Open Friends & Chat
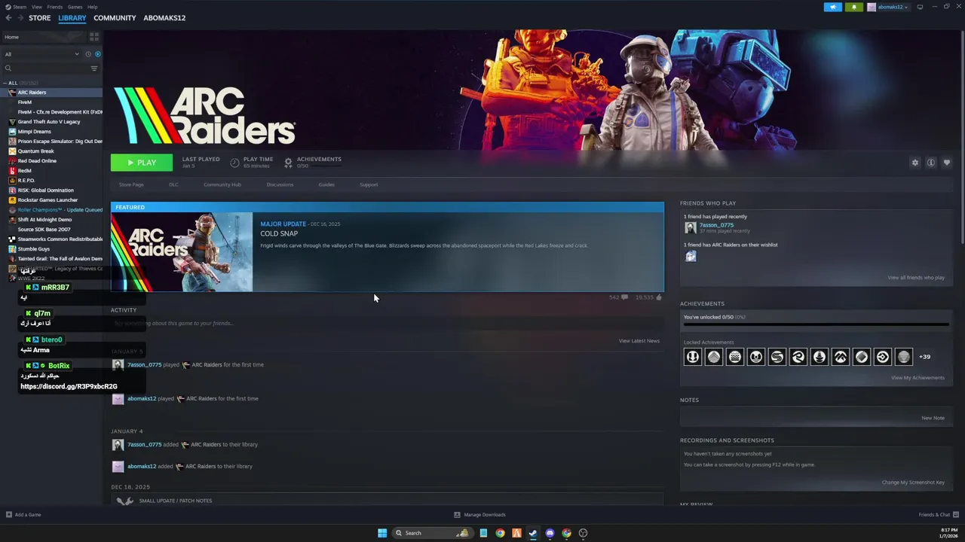 point(938,515)
